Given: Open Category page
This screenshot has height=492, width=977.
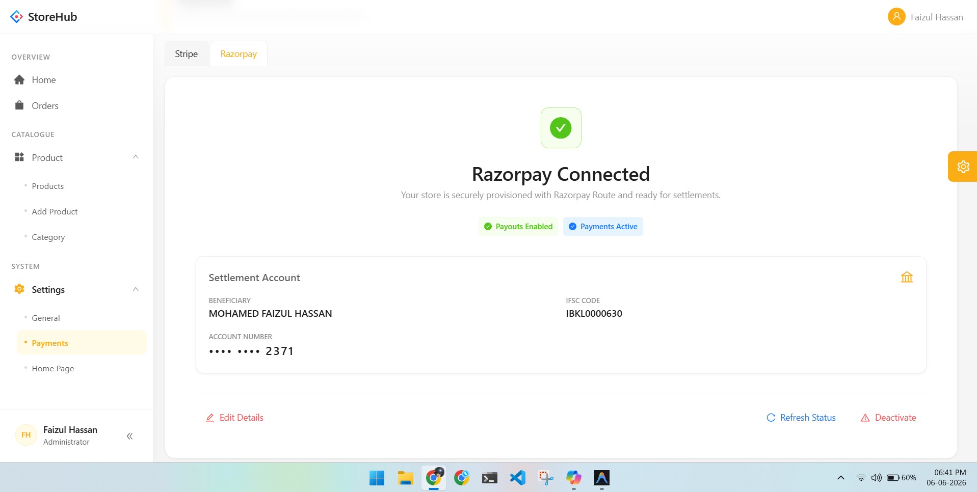Looking at the screenshot, I should [x=48, y=237].
